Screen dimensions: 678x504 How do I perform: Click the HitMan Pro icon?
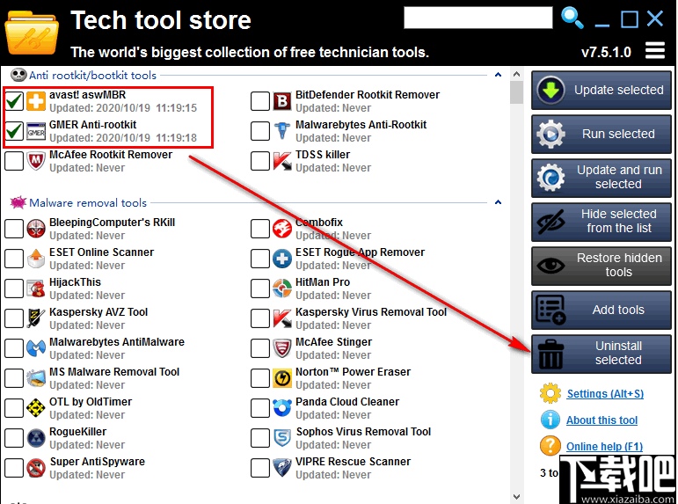tap(282, 289)
